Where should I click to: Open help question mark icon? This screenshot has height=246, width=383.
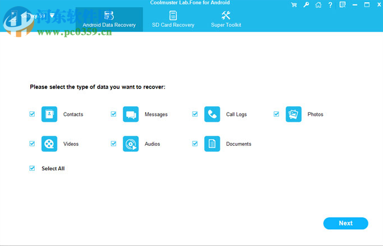tap(331, 5)
